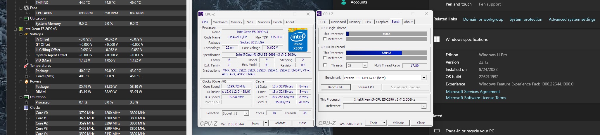The width and height of the screenshot is (600, 135).
Task: Toggle the expander box beside VID (Max)
Action: tap(26, 60)
